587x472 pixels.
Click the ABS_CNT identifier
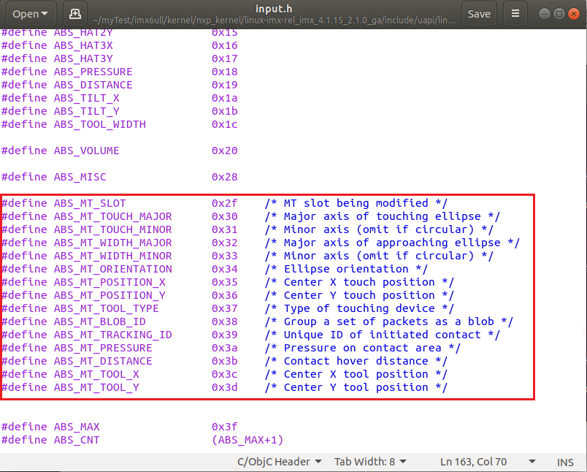click(77, 440)
